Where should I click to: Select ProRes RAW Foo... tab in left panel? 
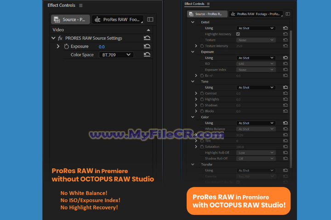118,20
